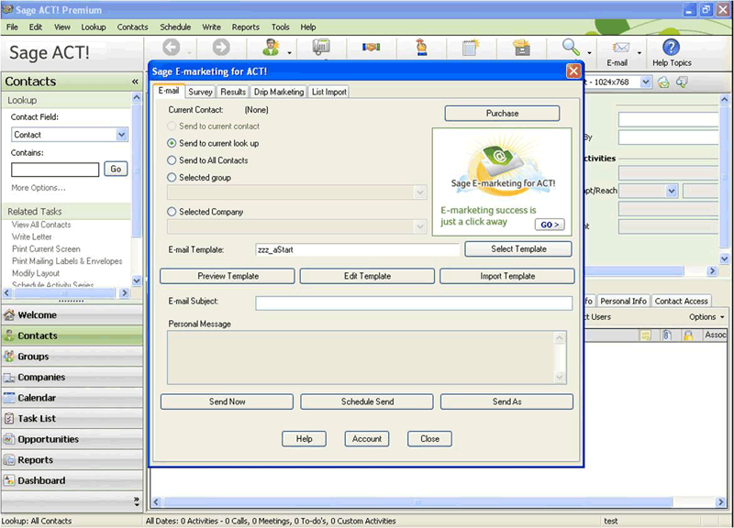This screenshot has width=734, height=528.
Task: Click the E-mail envelope toolbar icon
Action: [x=621, y=47]
